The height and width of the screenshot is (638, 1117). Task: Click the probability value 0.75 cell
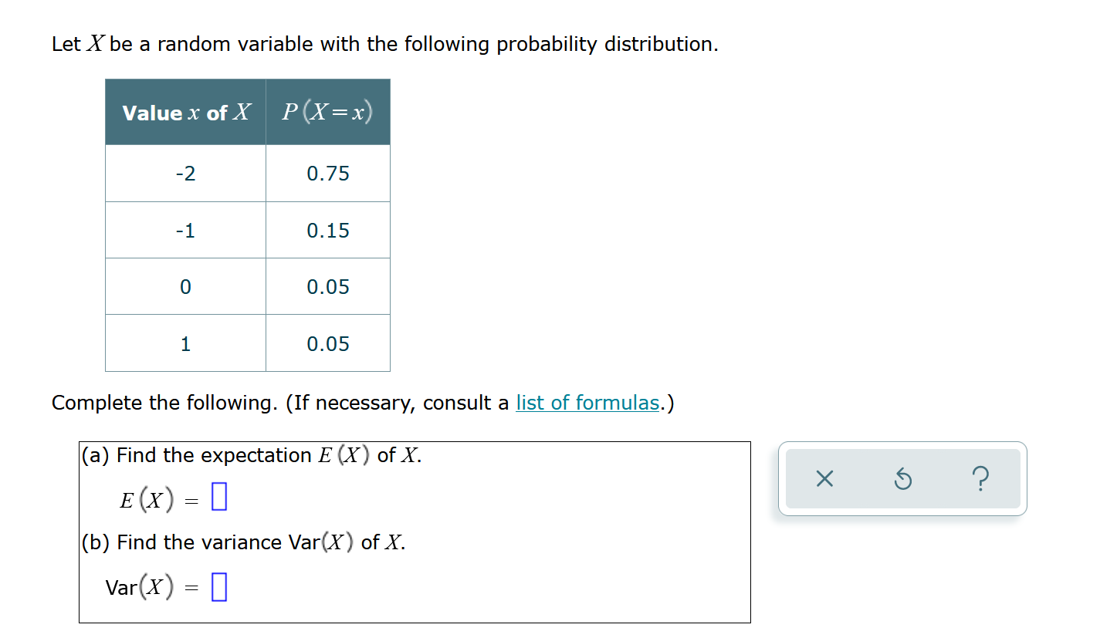click(327, 173)
